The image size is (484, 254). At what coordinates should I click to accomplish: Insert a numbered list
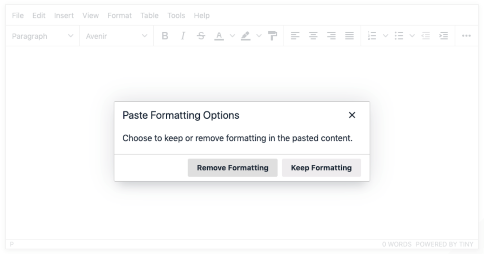pos(372,36)
